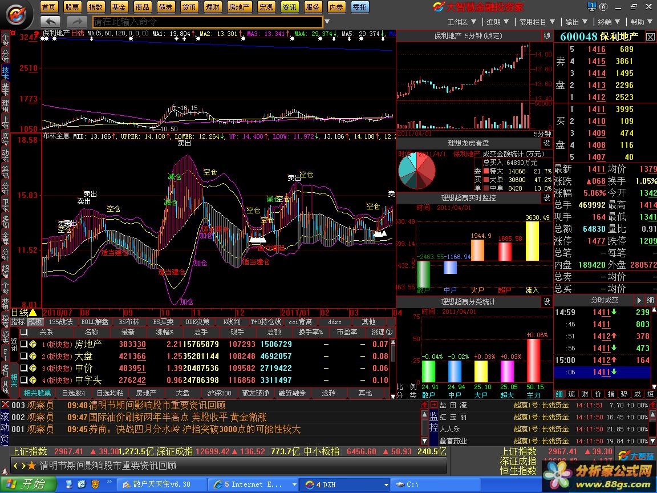Open news 券商：决战四月分水岭 headline

coord(195,429)
